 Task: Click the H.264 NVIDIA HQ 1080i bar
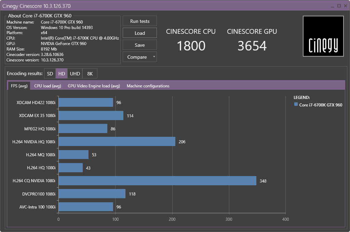(x=117, y=142)
